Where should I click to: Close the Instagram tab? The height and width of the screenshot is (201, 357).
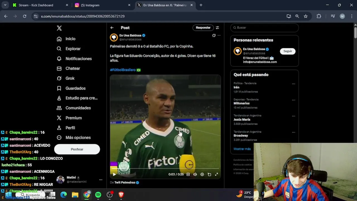(x=129, y=5)
